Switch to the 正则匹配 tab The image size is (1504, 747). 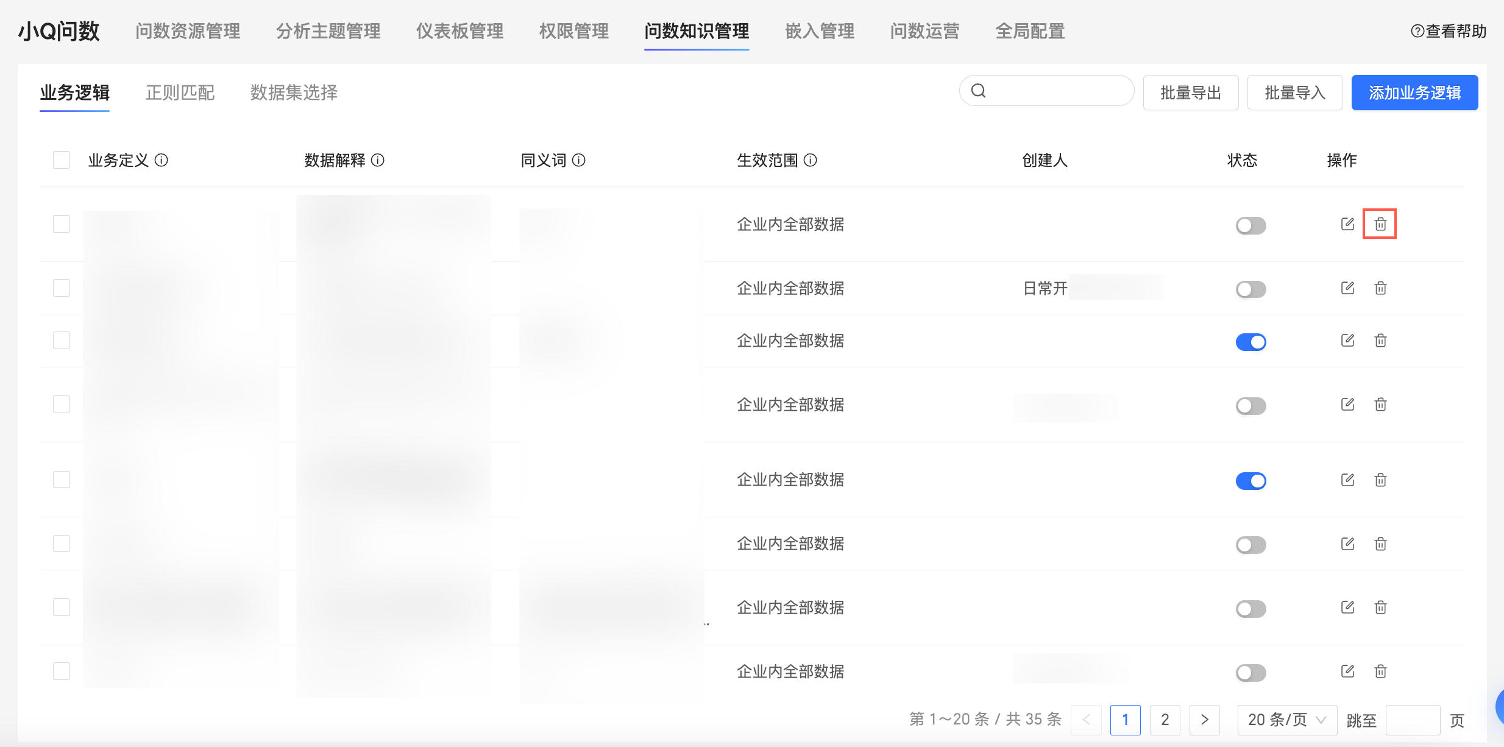click(180, 93)
